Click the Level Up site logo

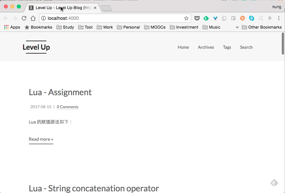[x=36, y=47]
